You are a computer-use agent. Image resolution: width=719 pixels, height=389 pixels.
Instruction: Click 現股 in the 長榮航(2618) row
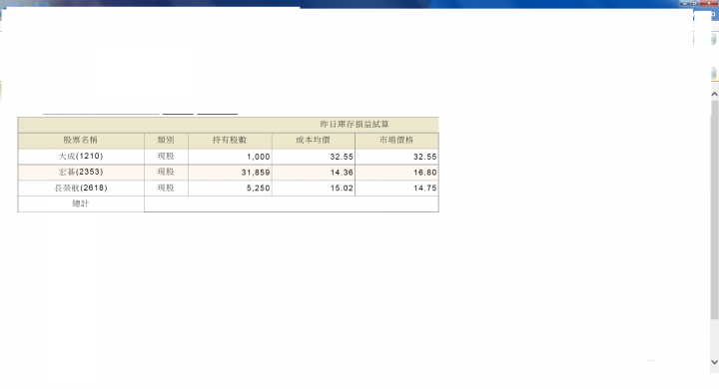point(166,188)
